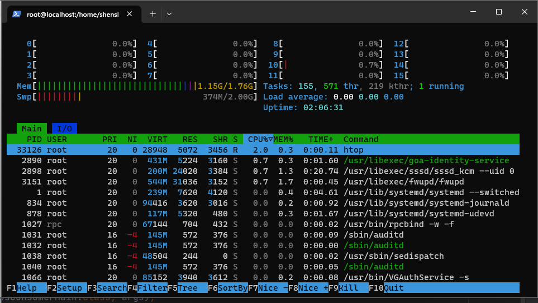Open a new terminal tab
This screenshot has width=538, height=303.
pos(153,14)
